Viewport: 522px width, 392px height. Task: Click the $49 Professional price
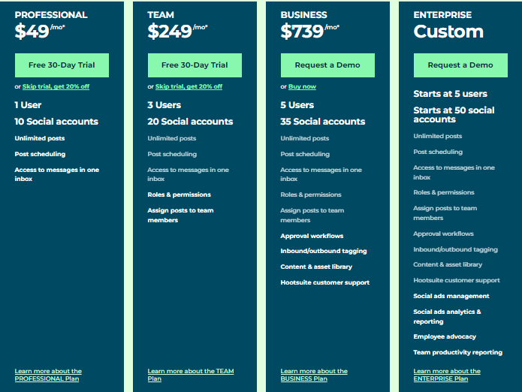pyautogui.click(x=32, y=32)
